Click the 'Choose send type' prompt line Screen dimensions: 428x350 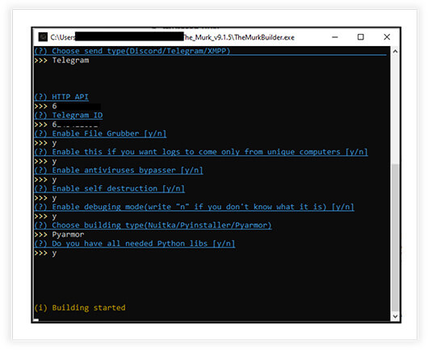pos(132,51)
